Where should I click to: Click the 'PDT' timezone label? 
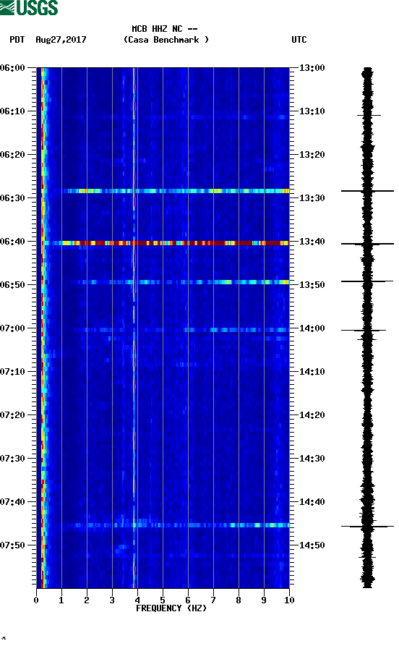(x=17, y=40)
